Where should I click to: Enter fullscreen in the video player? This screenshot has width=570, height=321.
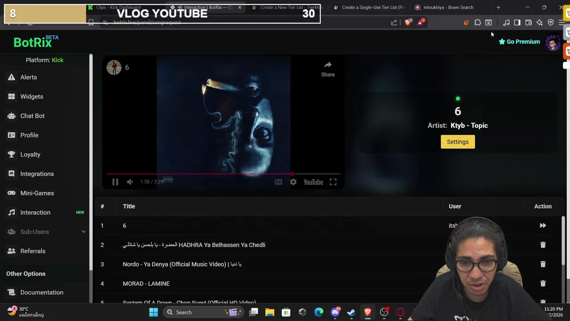(x=333, y=182)
